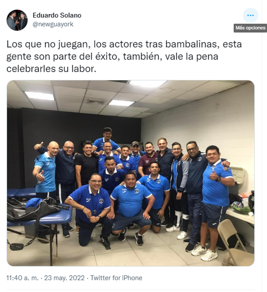Click the celebrarles su labor text line
The width and height of the screenshot is (267, 292).
point(51,69)
